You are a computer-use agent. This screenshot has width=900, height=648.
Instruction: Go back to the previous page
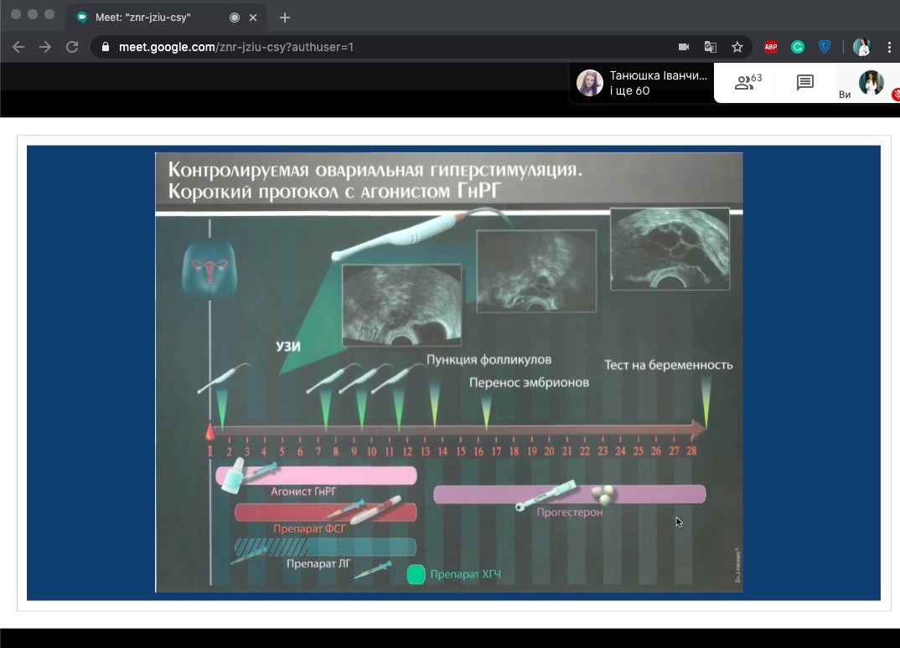tap(18, 47)
